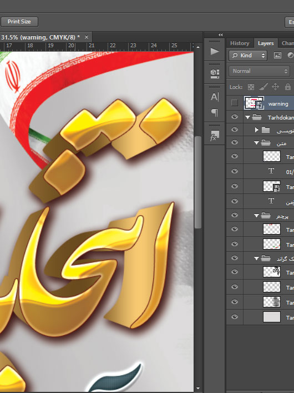Switch to the Chan... (Channels) tab
This screenshot has width=294, height=393.
click(287, 43)
